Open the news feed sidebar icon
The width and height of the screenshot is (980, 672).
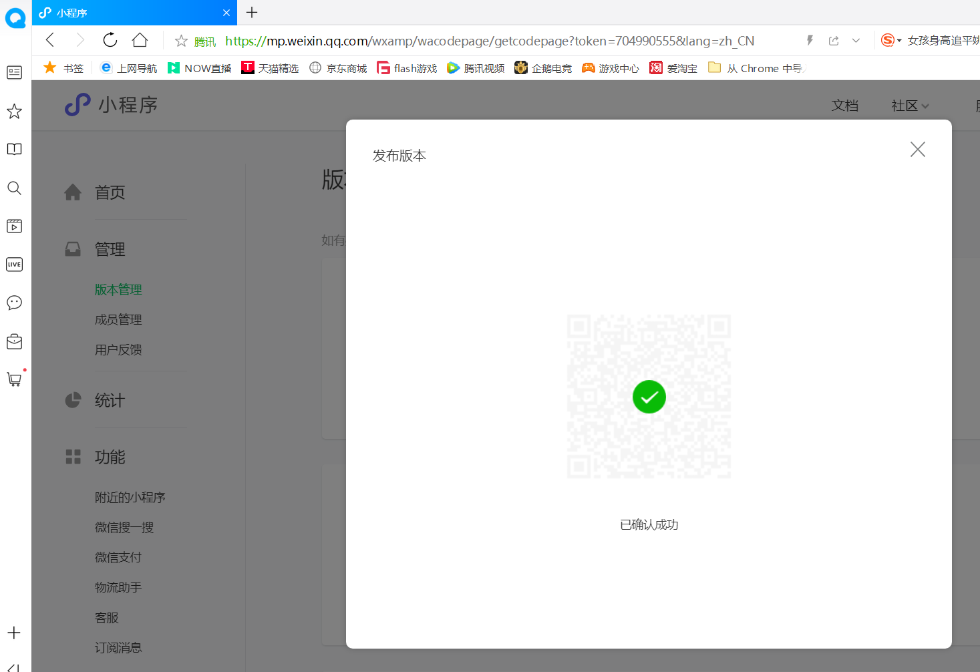[x=14, y=72]
